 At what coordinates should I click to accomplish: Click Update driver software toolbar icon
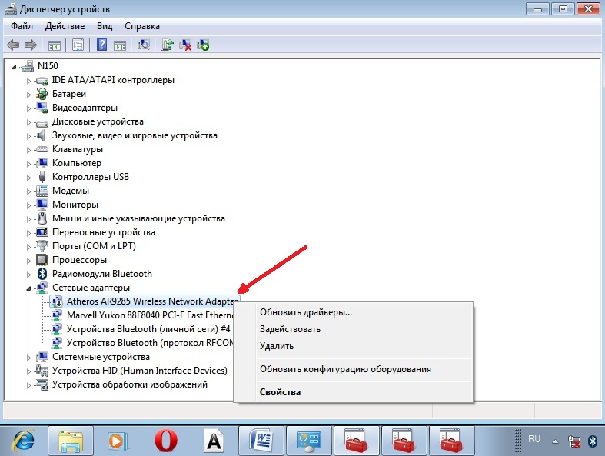pyautogui.click(x=168, y=45)
